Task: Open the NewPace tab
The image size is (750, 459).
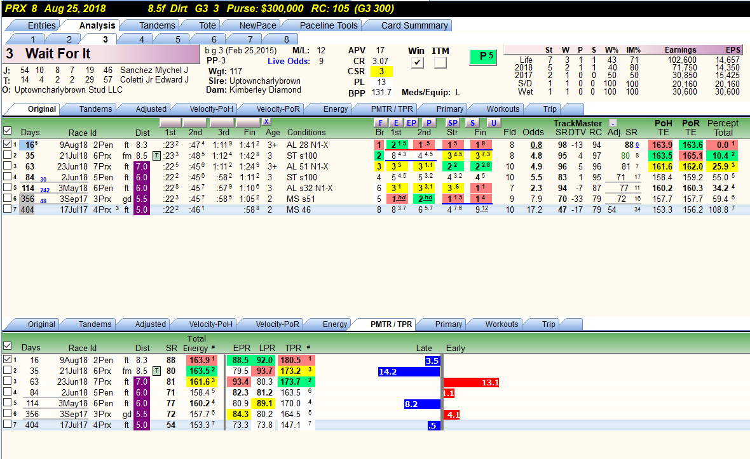Action: [257, 25]
